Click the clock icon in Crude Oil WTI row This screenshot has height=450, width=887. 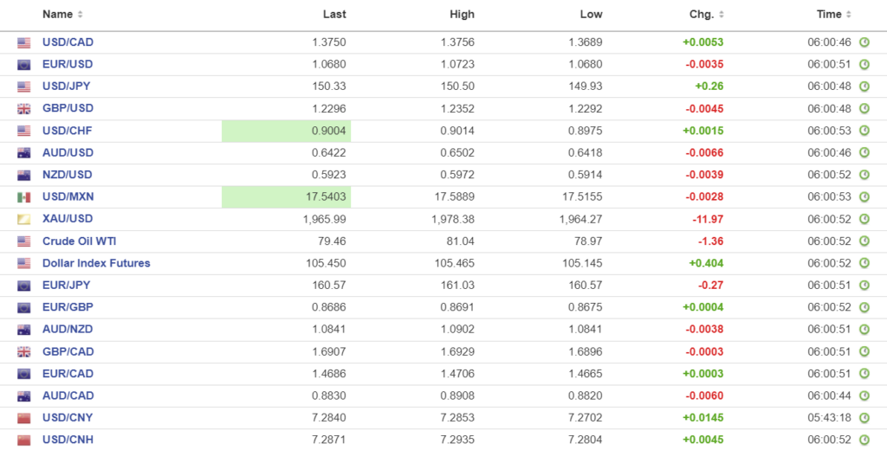(x=864, y=241)
